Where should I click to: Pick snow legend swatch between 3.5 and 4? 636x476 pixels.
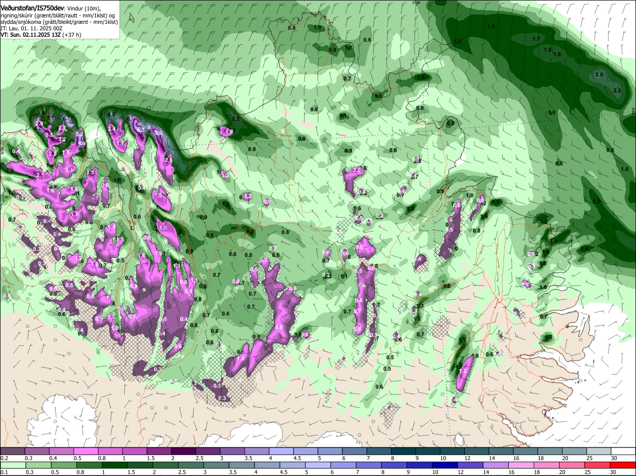tap(256, 451)
